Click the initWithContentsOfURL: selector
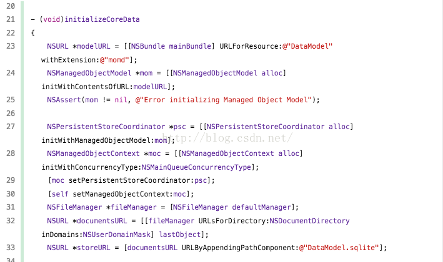Viewport: 443px width, 262px height. pos(87,87)
